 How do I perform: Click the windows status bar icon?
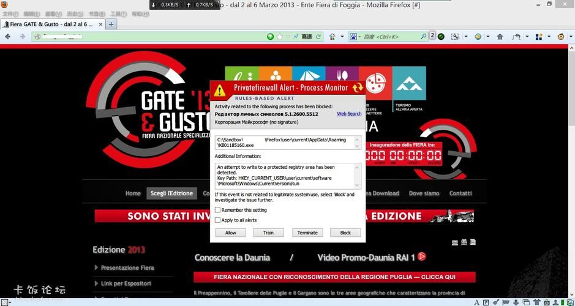(x=526, y=302)
